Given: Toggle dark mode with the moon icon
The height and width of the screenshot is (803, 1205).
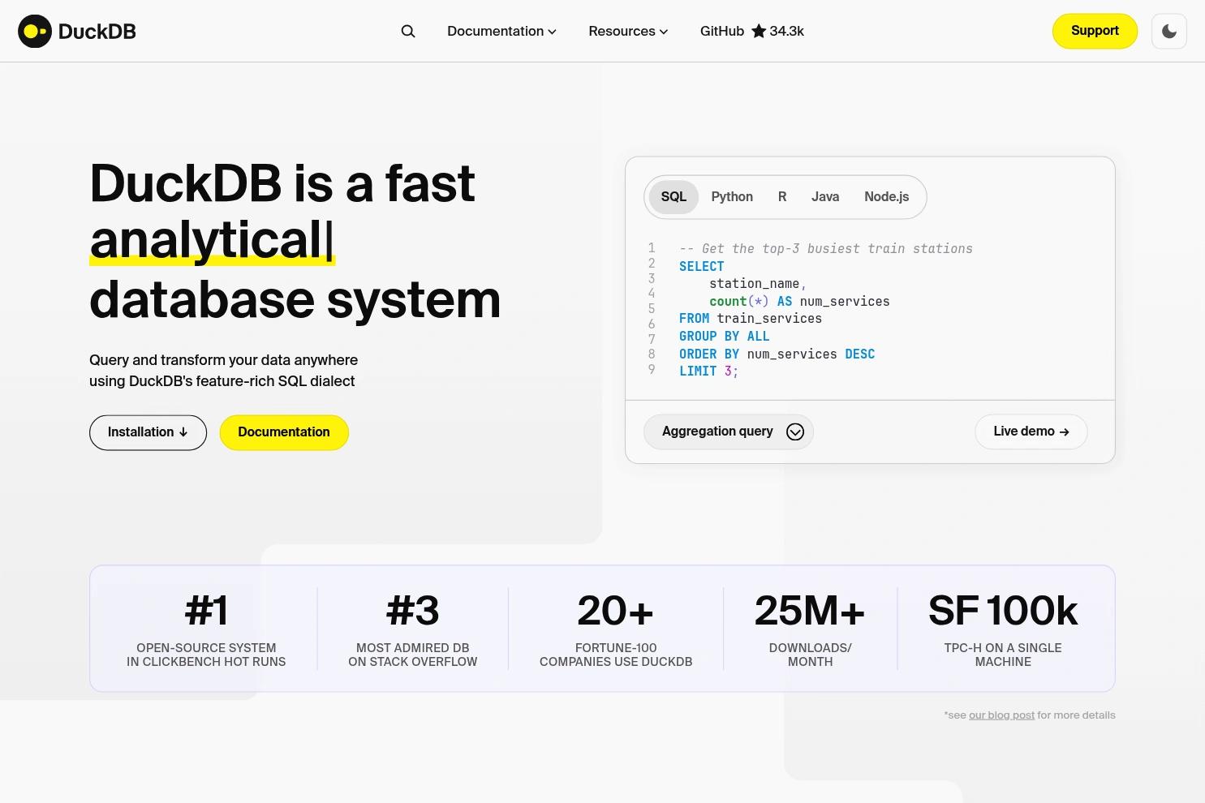Looking at the screenshot, I should point(1169,32).
